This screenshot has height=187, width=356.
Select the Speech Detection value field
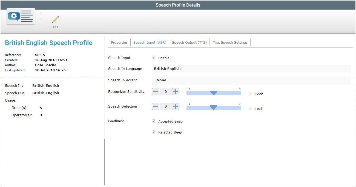[165, 106]
